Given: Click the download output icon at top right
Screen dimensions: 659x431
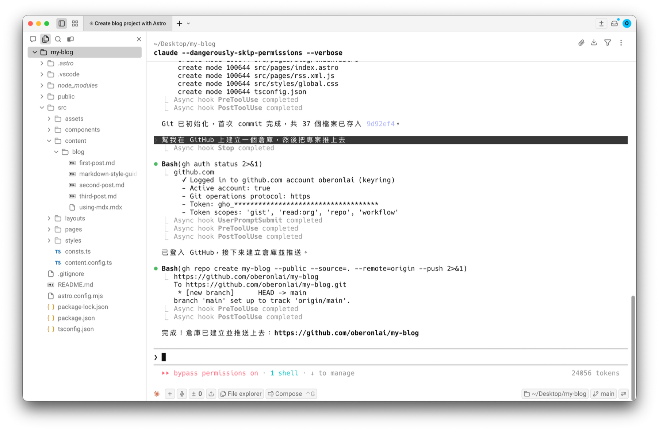Looking at the screenshot, I should pos(594,43).
